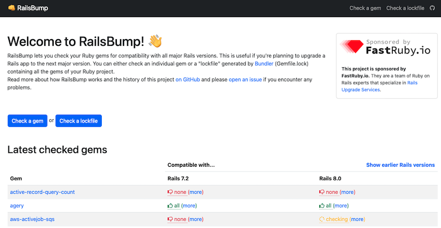Click 'more' for active-record-query-count Rails 8.0
Screen dimensions: 441x228
point(347,192)
